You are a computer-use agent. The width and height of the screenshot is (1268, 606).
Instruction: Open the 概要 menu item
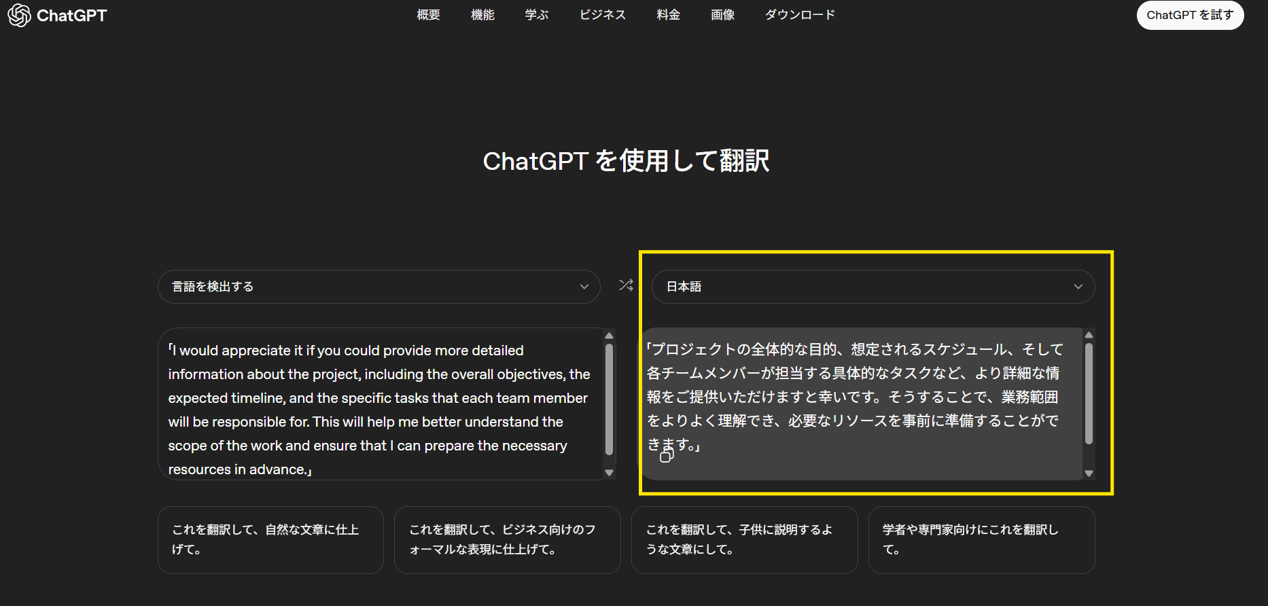(x=428, y=15)
